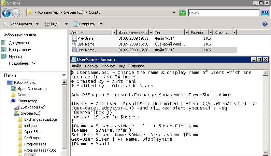Select the Музыка favorite link icon
The height and width of the screenshot is (156, 271).
pyautogui.click(x=4, y=56)
